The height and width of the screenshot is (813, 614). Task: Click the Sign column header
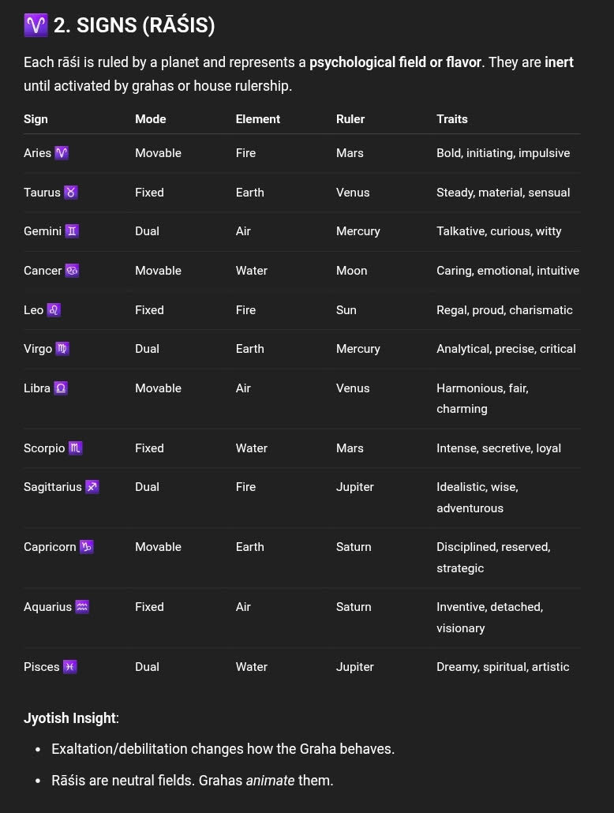point(36,119)
